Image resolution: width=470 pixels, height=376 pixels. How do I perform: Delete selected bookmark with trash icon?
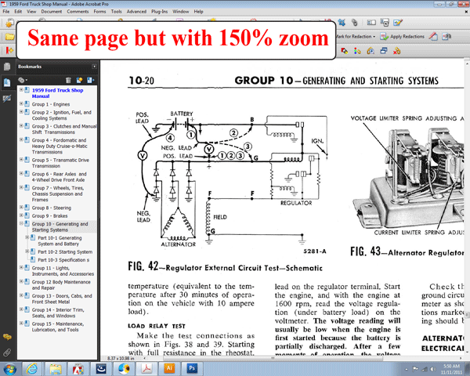[x=68, y=80]
